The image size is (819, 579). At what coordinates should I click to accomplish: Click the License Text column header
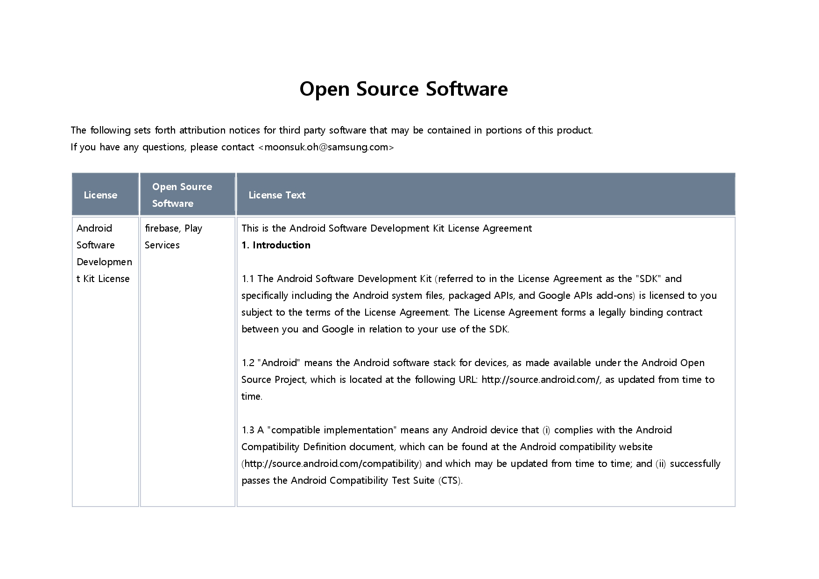(277, 195)
